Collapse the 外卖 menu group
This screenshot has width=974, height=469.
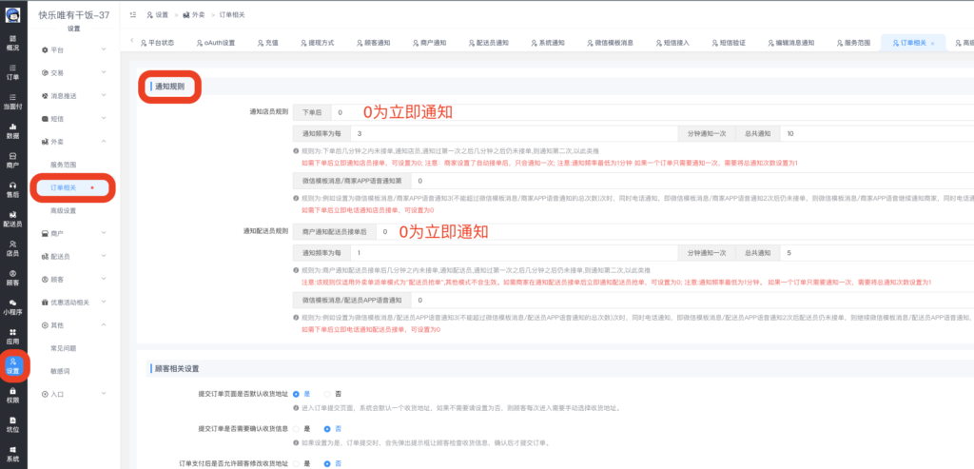pyautogui.click(x=74, y=142)
